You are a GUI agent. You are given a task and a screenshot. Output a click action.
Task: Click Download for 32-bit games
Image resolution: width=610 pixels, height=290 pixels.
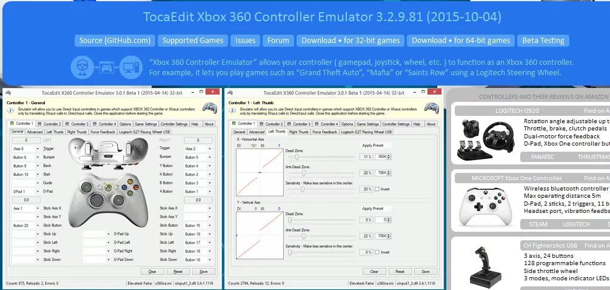[350, 41]
